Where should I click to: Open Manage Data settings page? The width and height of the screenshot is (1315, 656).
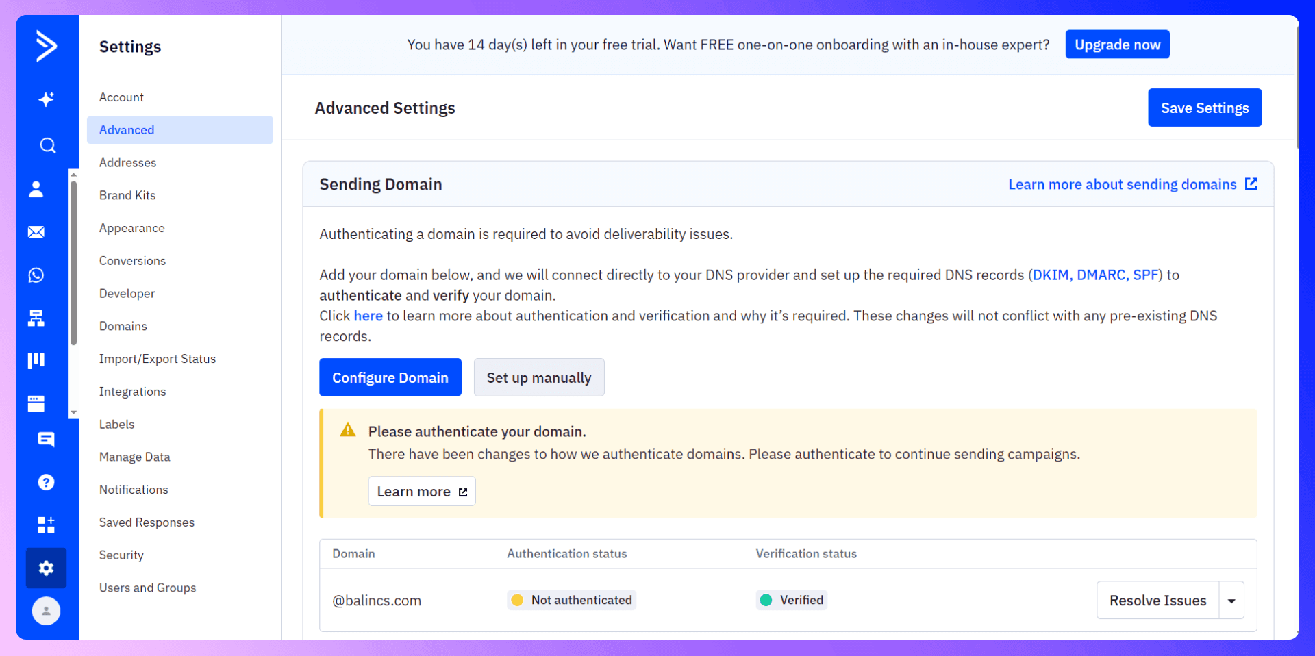[135, 457]
